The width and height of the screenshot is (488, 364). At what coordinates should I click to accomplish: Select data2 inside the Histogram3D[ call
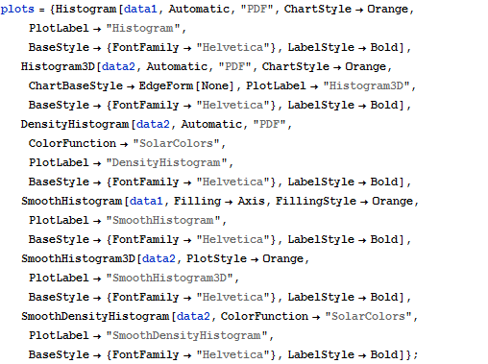point(118,66)
